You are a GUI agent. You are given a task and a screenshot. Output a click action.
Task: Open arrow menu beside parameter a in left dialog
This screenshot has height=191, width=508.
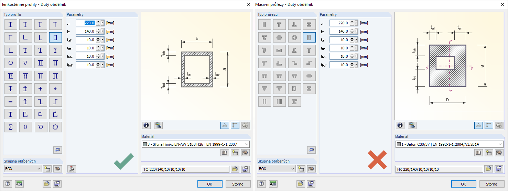102,23
